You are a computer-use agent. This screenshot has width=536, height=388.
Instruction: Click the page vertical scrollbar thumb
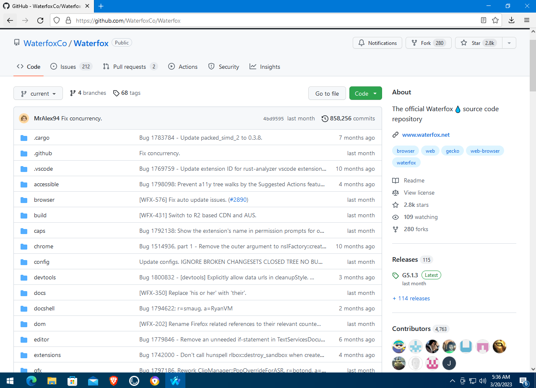(x=533, y=65)
